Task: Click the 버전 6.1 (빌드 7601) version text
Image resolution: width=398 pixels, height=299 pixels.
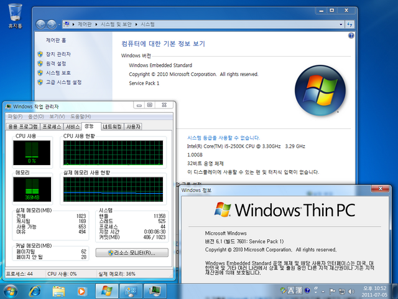Action: coord(244,241)
